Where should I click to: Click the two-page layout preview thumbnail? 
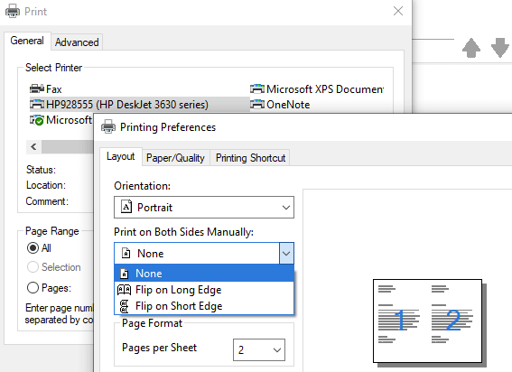coord(427,321)
